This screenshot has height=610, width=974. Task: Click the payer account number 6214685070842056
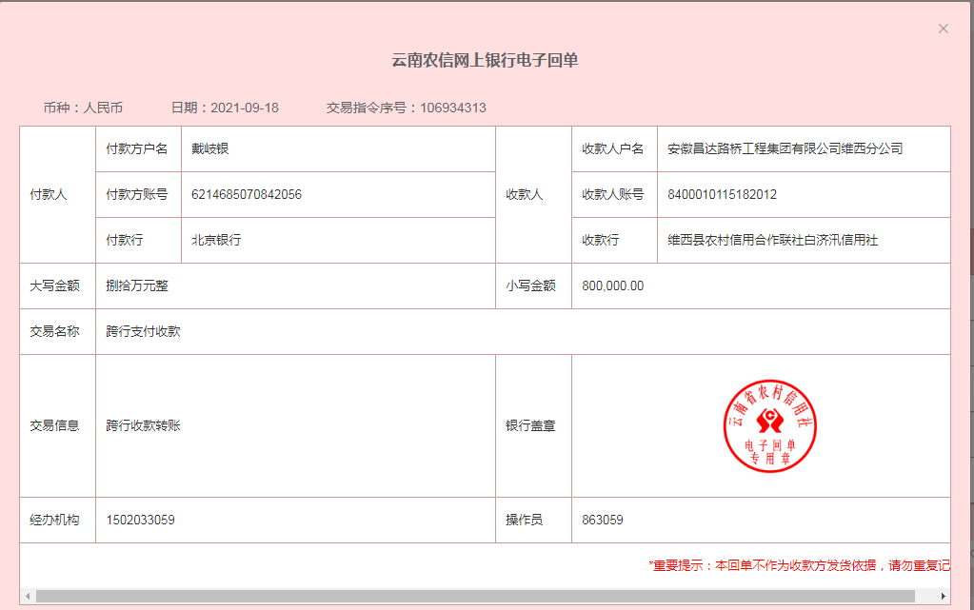[247, 195]
